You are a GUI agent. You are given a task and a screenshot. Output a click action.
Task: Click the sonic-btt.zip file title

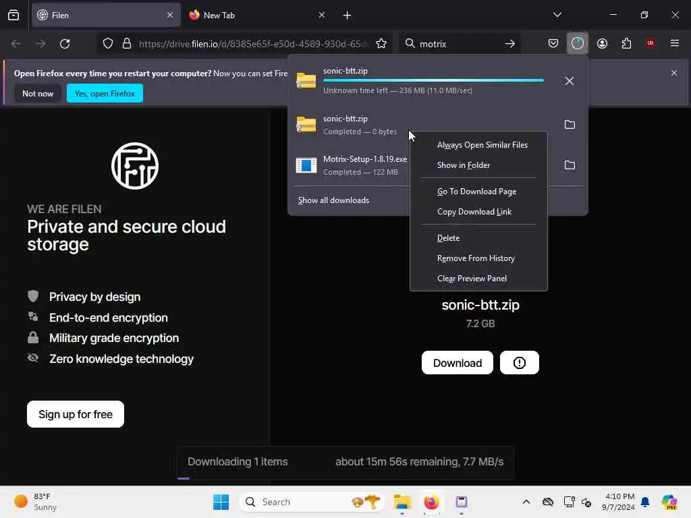click(x=480, y=306)
